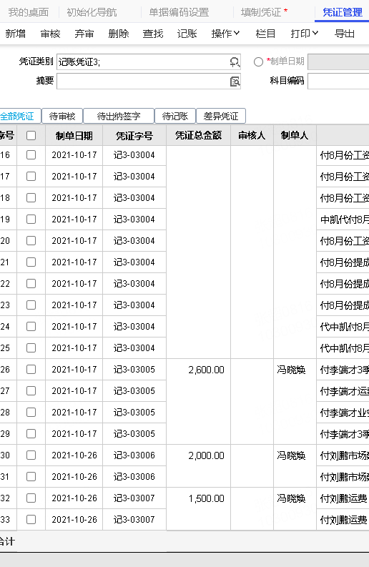
Task: Expand the 操作 dropdown menu
Action: (x=225, y=34)
